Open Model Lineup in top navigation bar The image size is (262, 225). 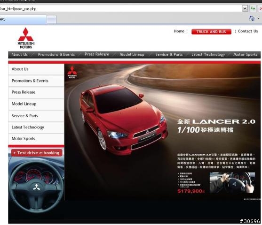click(132, 54)
